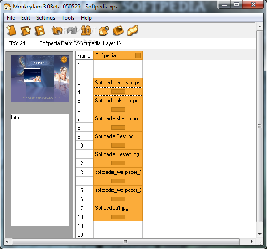267x249 pixels.
Task: Open the Edit menu
Action: click(x=26, y=18)
